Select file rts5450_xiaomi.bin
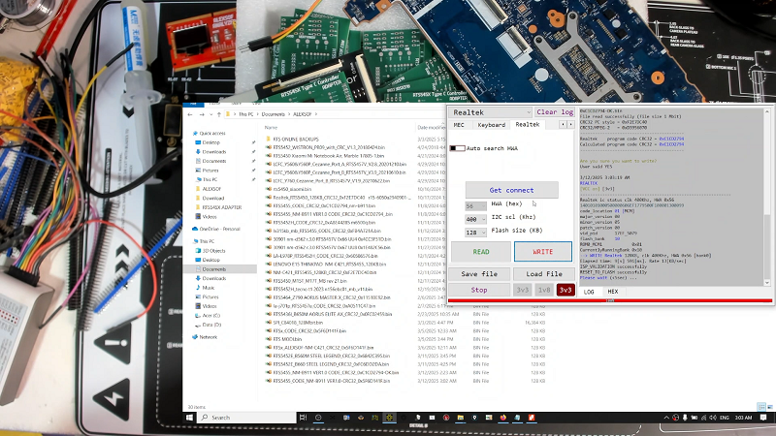This screenshot has height=436, width=776. click(x=292, y=189)
